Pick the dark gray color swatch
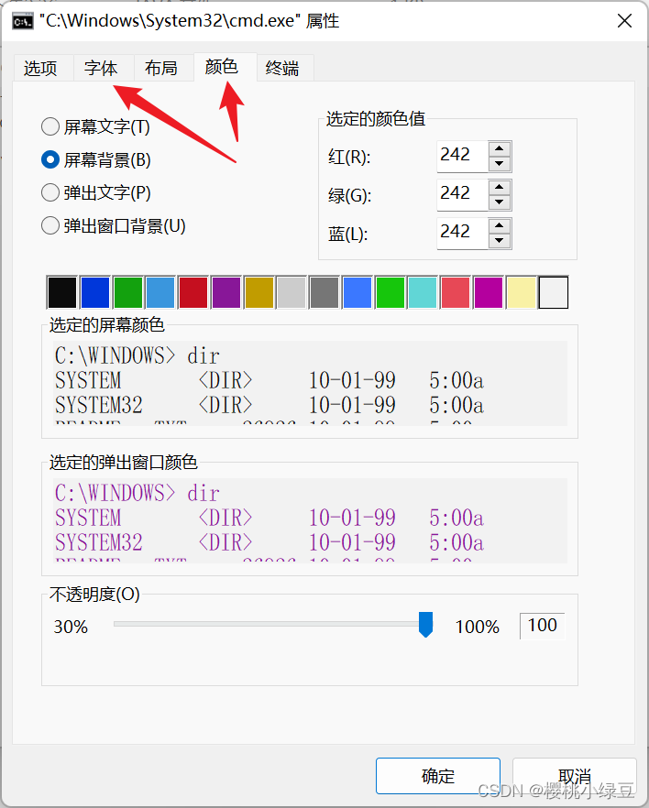The width and height of the screenshot is (649, 808). tap(324, 292)
